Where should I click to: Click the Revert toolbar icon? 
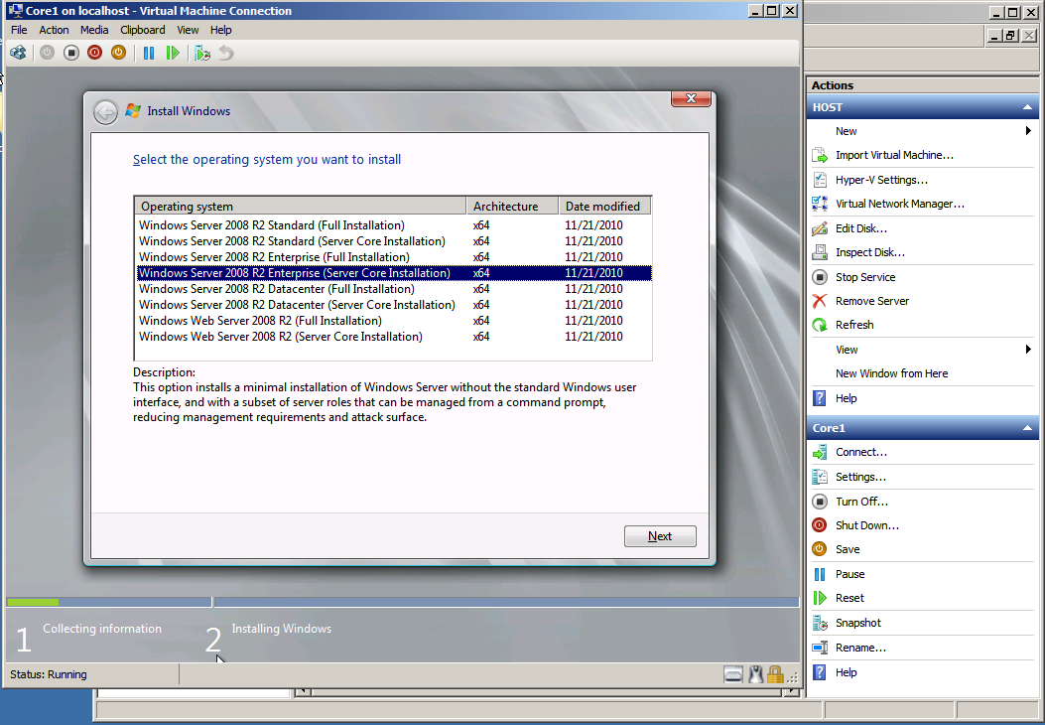(226, 53)
